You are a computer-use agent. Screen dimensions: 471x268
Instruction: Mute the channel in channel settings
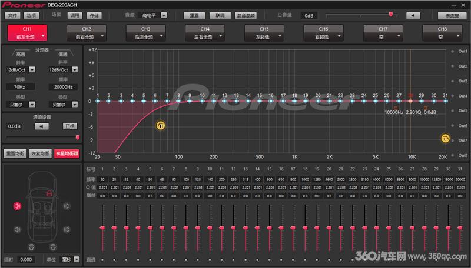(41, 126)
